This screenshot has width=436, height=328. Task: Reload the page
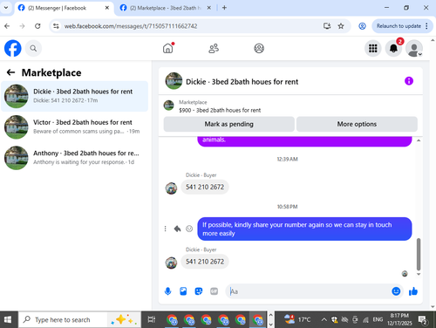point(37,26)
